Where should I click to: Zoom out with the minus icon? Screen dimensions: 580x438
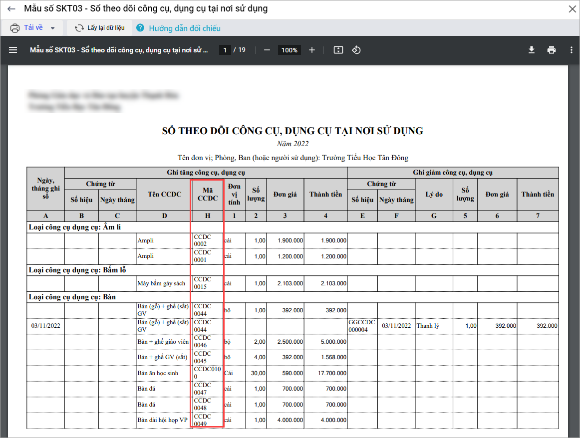point(267,50)
